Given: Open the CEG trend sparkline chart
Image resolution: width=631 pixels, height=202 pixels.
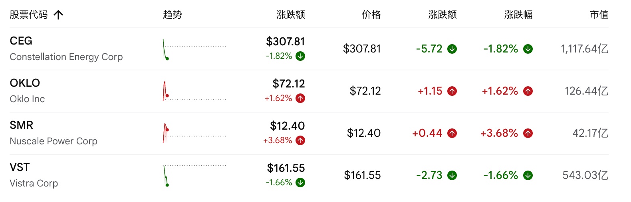Looking at the screenshot, I should click(194, 49).
